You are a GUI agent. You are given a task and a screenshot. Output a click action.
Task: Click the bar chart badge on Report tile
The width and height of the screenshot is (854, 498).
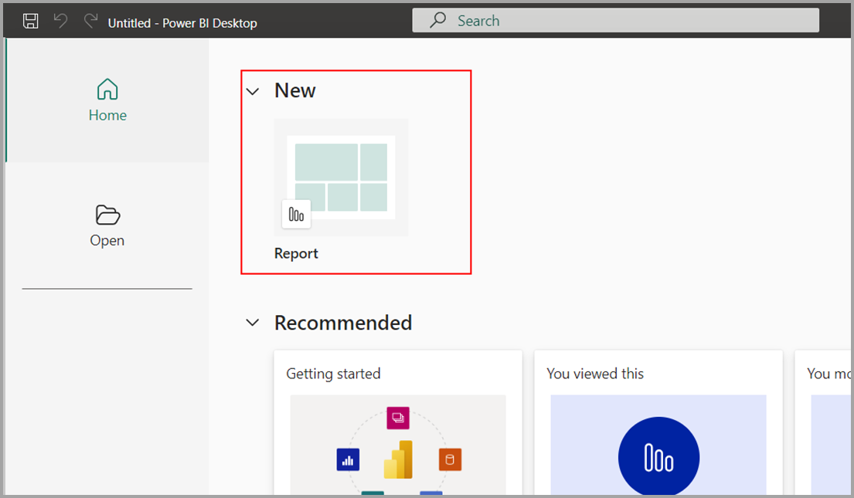click(296, 215)
